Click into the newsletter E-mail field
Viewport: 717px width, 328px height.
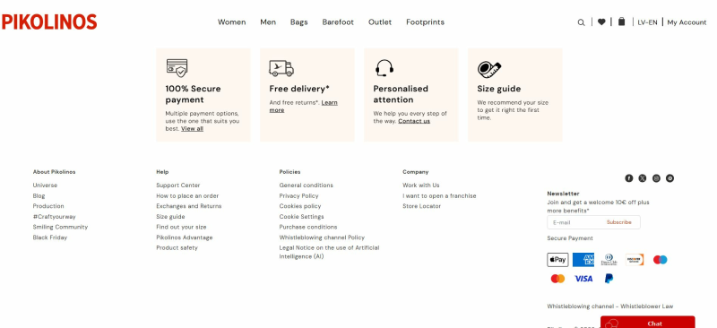pos(575,222)
